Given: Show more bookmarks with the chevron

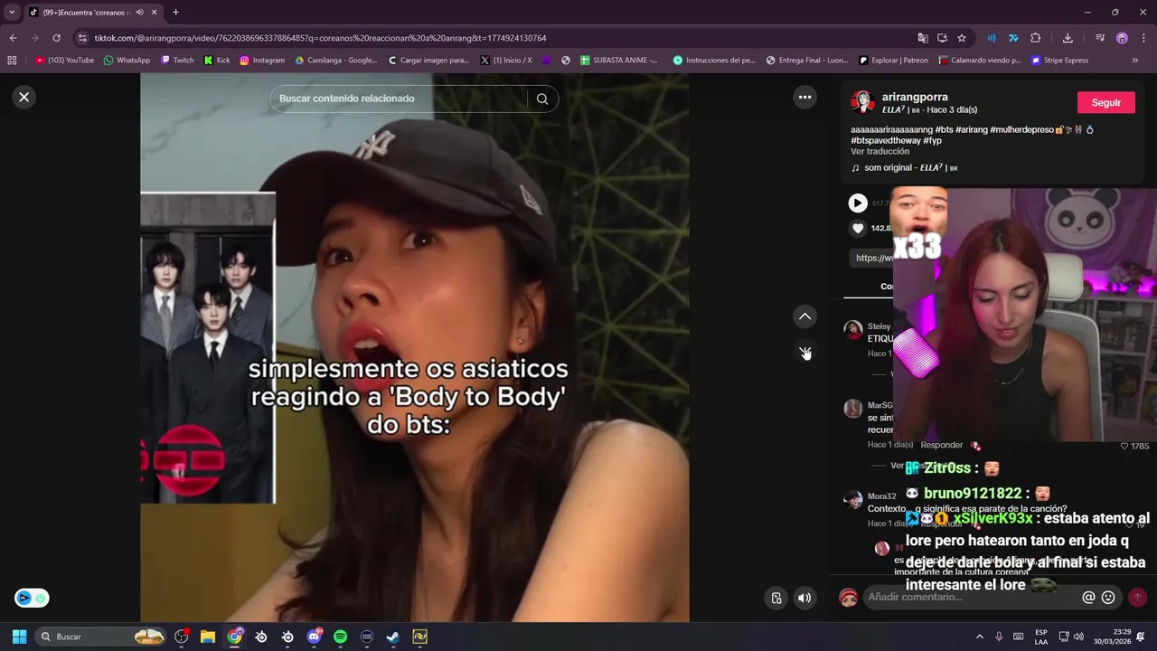Looking at the screenshot, I should (x=1135, y=61).
